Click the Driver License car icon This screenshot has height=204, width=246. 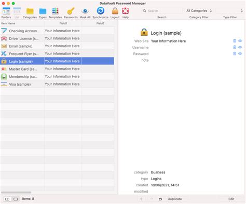[4, 38]
